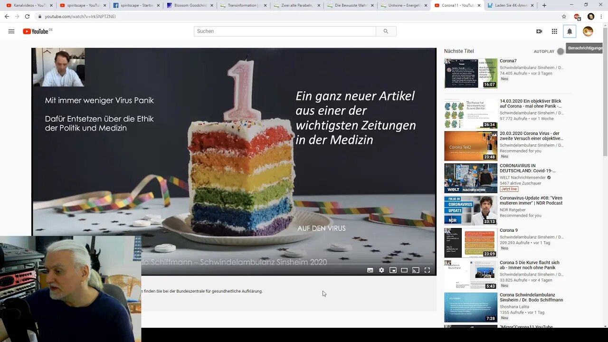Viewport: 608px width, 342px height.
Task: Bookmark this page with the star
Action: click(564, 16)
